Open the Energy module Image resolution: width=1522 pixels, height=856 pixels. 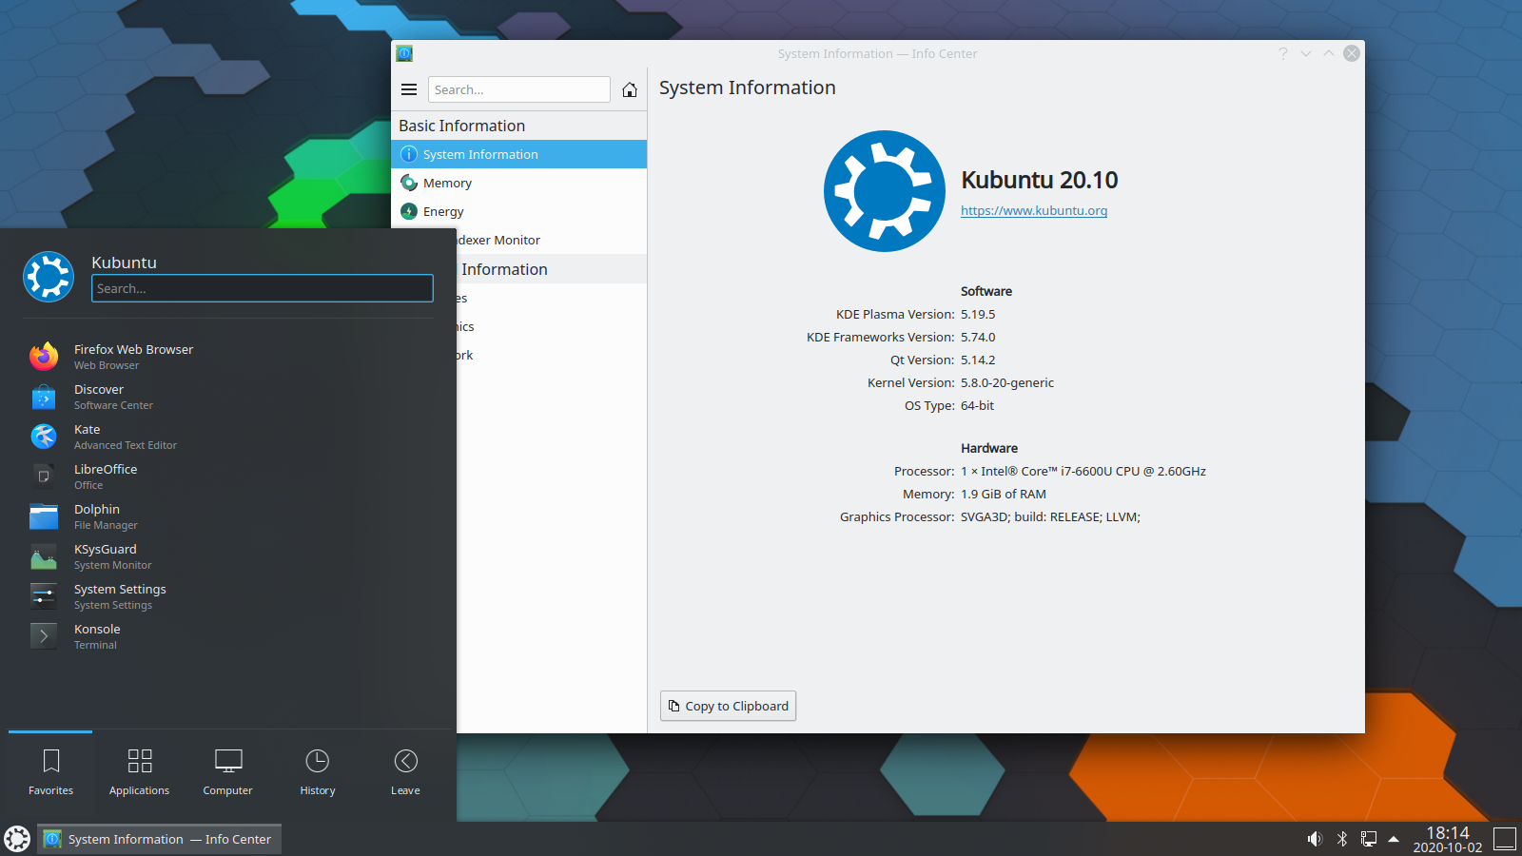(518, 211)
